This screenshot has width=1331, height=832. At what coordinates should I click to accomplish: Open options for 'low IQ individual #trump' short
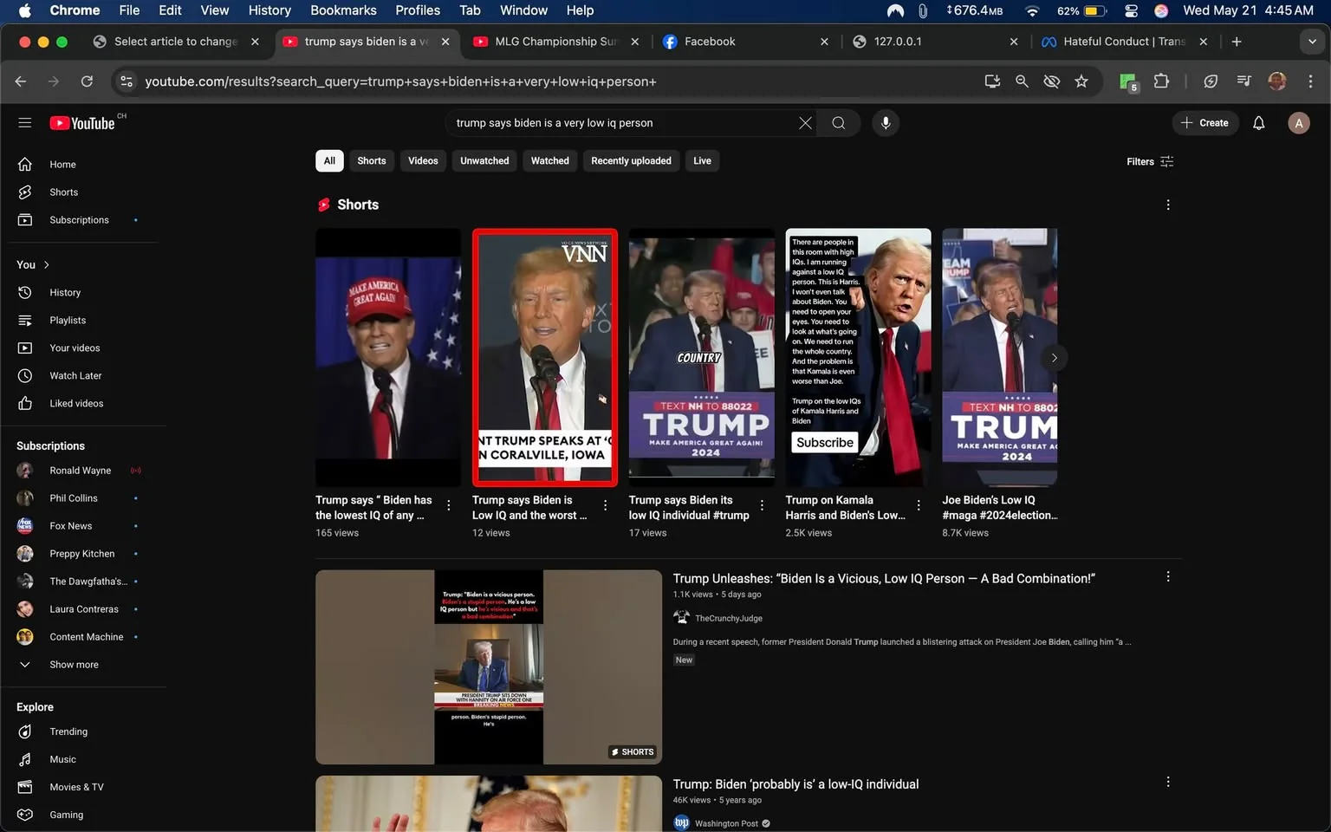762,505
